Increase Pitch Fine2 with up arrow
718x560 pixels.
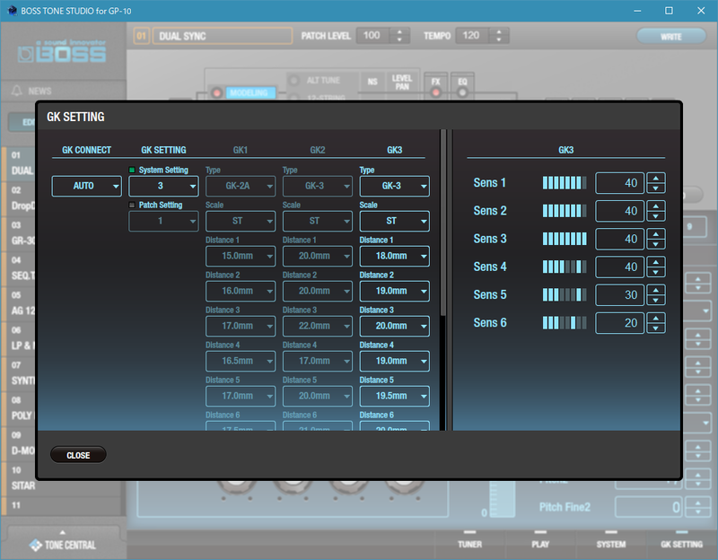698,503
